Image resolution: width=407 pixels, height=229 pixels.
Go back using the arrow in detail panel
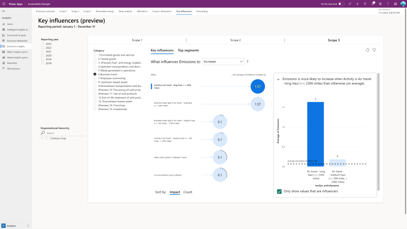tap(279, 79)
